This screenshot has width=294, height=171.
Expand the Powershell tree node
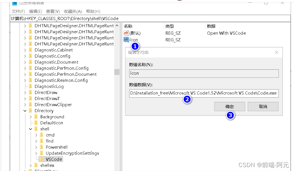coord(36,147)
